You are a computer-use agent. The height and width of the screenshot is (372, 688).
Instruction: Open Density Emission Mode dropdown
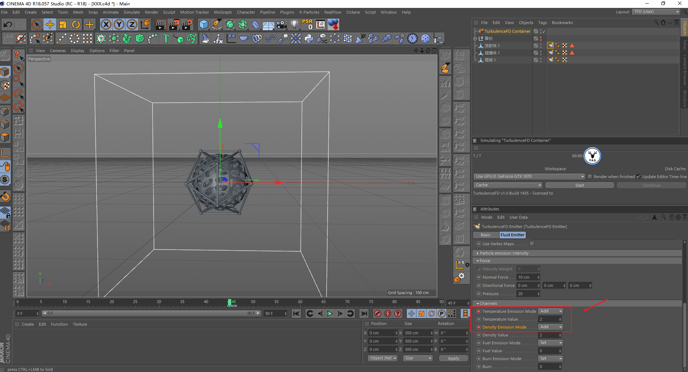(x=551, y=327)
